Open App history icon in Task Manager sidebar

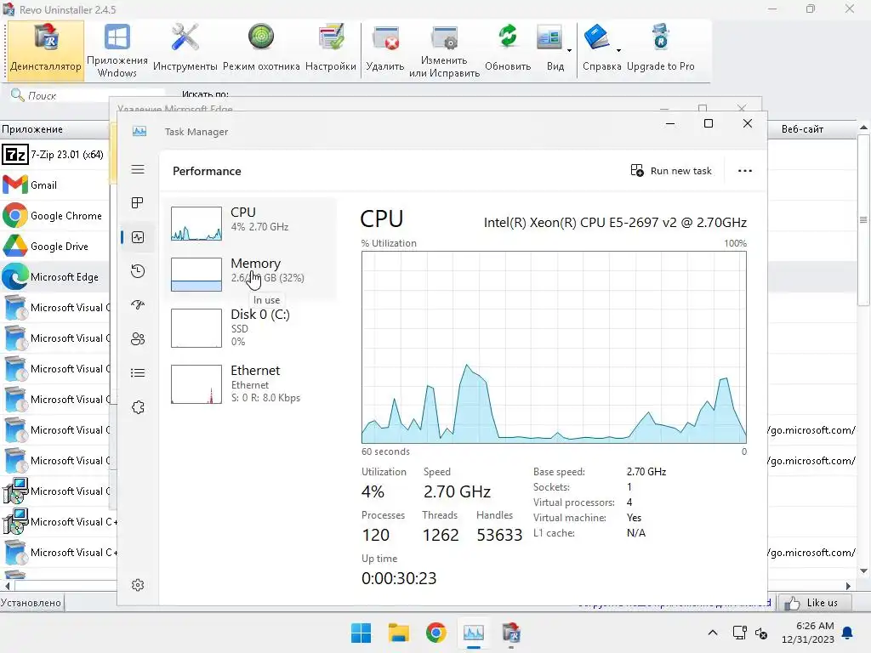pyautogui.click(x=138, y=271)
